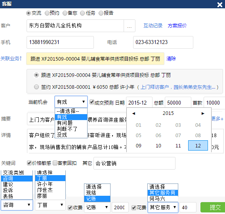Choose 邝世杰 in staff list
Viewport: 225px width, 214px height.
click(50, 190)
